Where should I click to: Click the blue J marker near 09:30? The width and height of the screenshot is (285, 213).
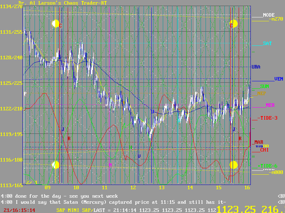coord(63,129)
